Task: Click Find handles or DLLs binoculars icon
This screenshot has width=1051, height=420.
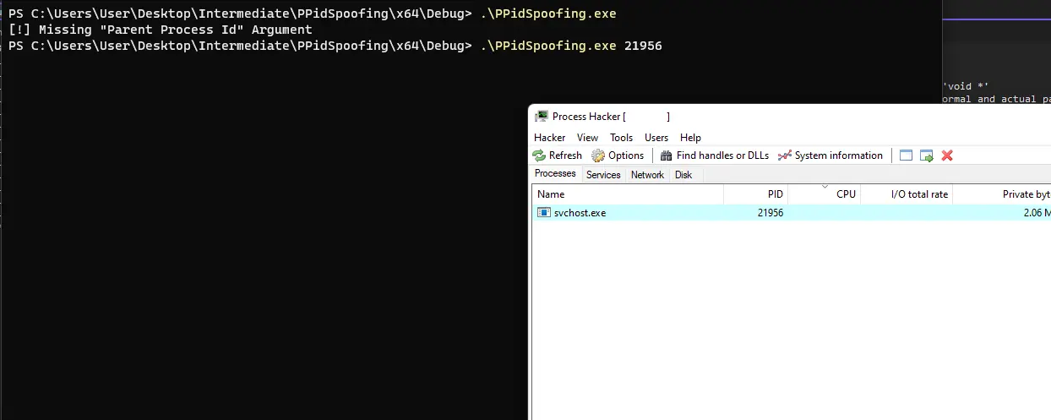Action: [667, 155]
